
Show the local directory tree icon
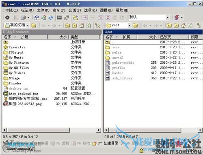click(97, 25)
